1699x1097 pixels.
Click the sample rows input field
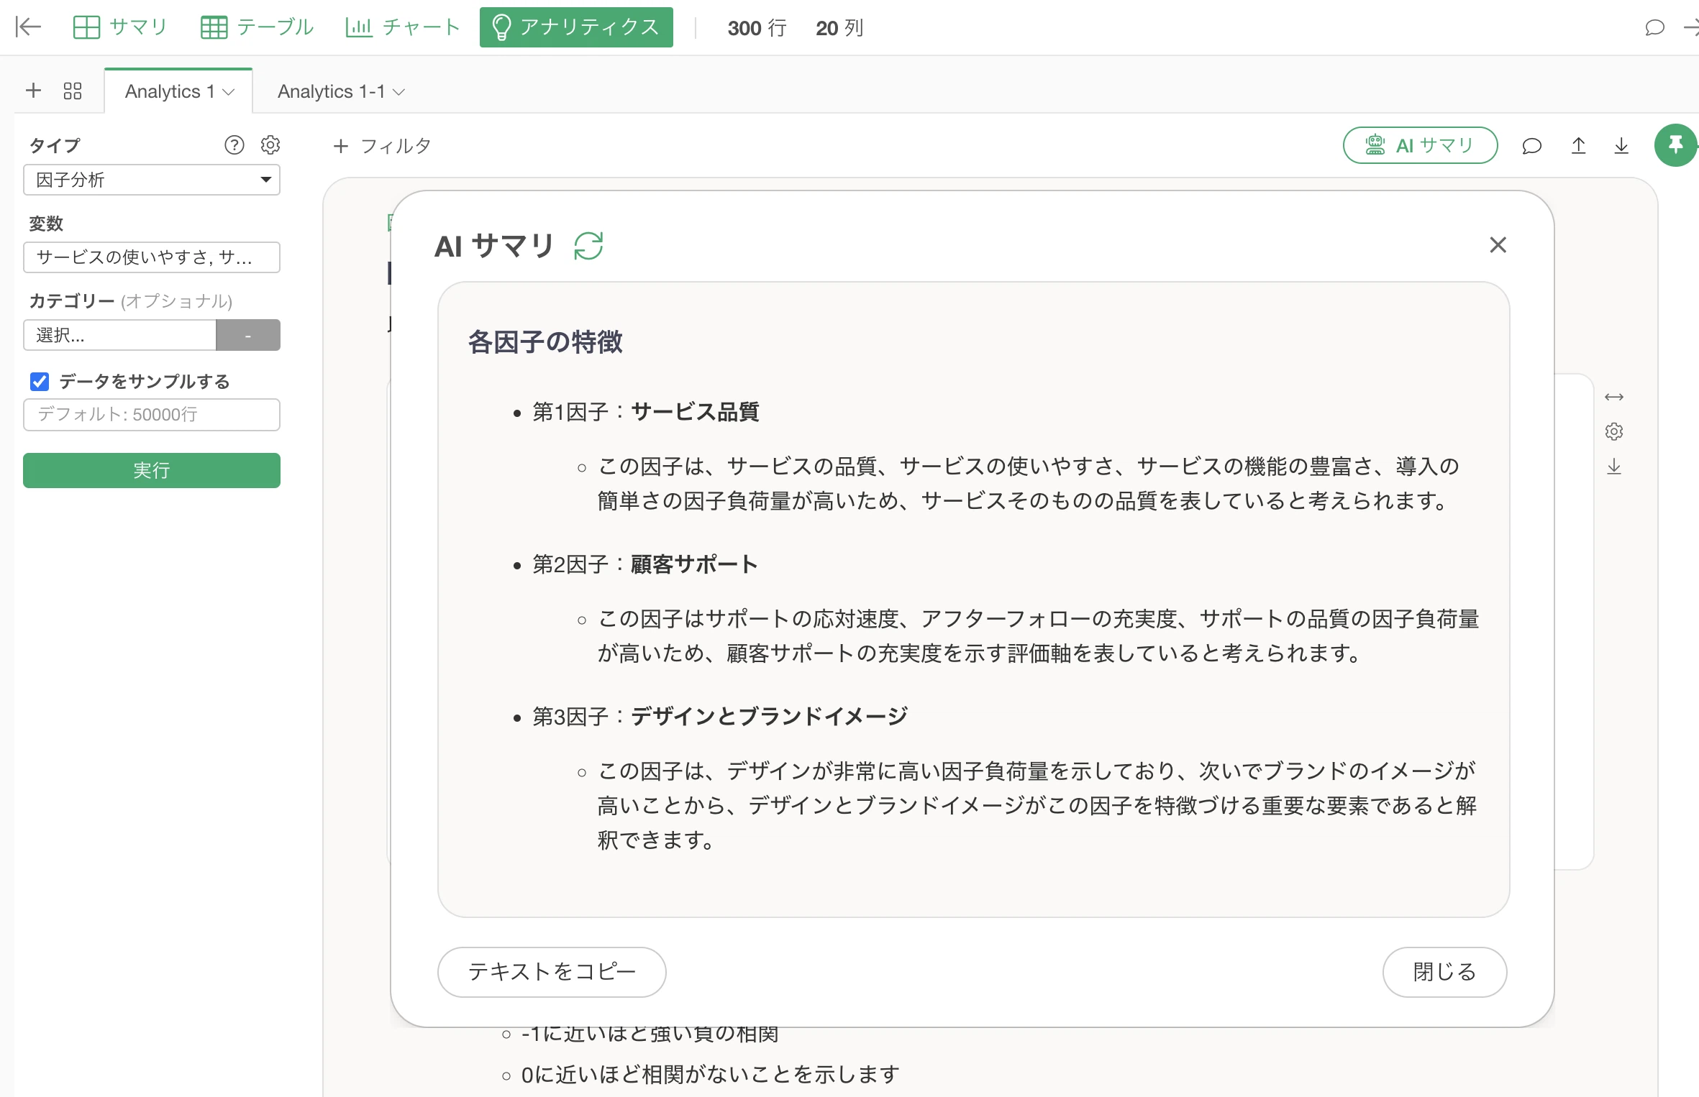click(x=151, y=415)
